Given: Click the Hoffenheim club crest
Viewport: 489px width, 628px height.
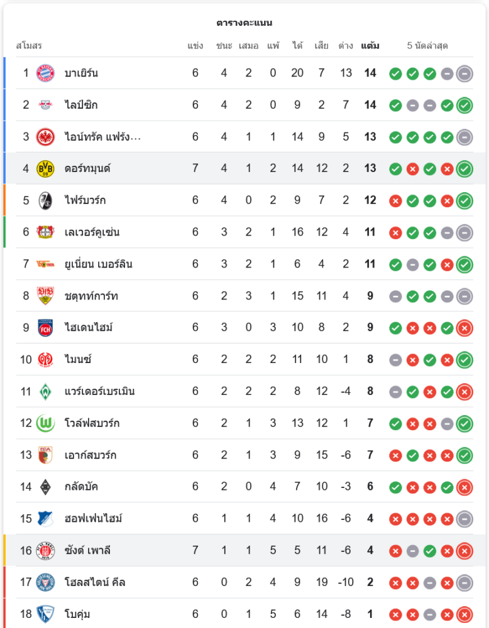Looking at the screenshot, I should pyautogui.click(x=45, y=519).
